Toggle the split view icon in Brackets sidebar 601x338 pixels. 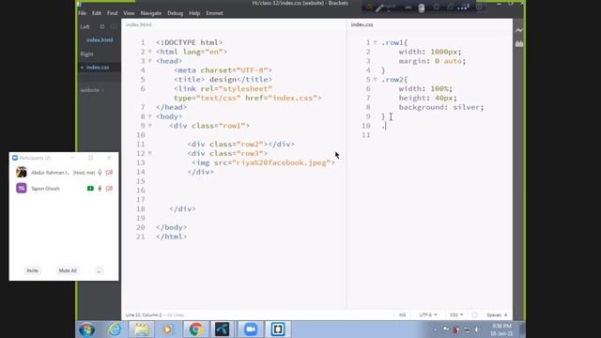click(114, 26)
